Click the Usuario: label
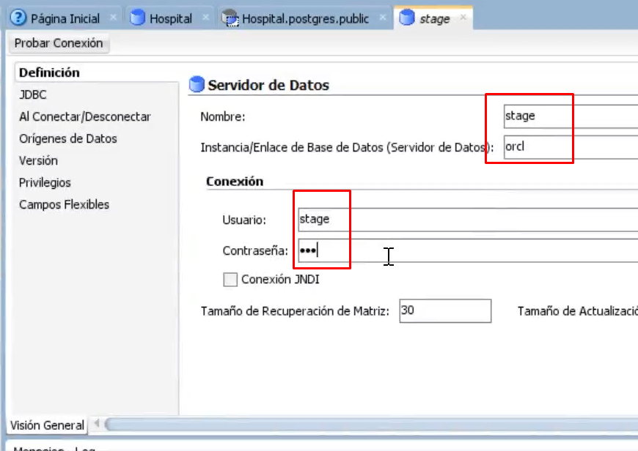The width and height of the screenshot is (638, 451). [244, 220]
